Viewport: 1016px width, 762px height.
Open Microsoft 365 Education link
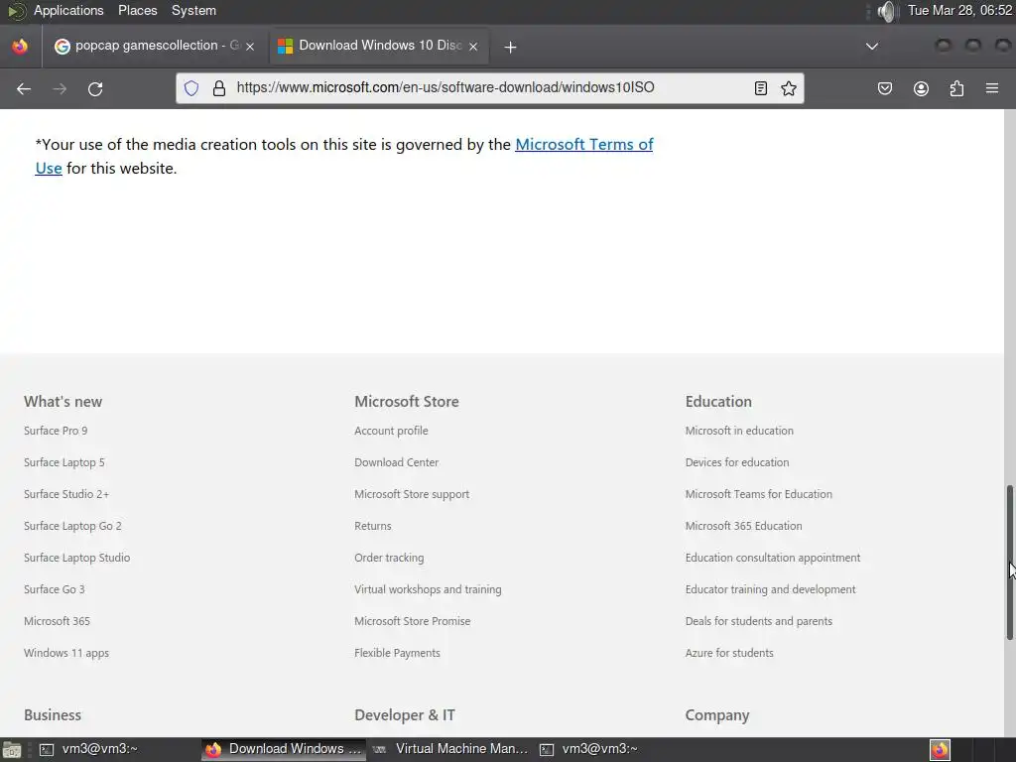pyautogui.click(x=744, y=526)
